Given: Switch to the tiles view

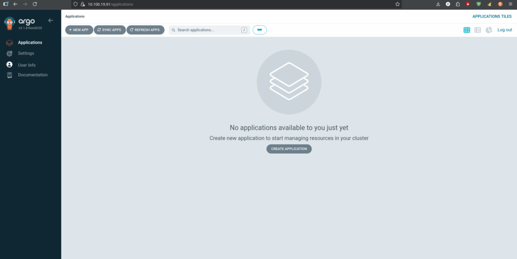Looking at the screenshot, I should coord(467,30).
